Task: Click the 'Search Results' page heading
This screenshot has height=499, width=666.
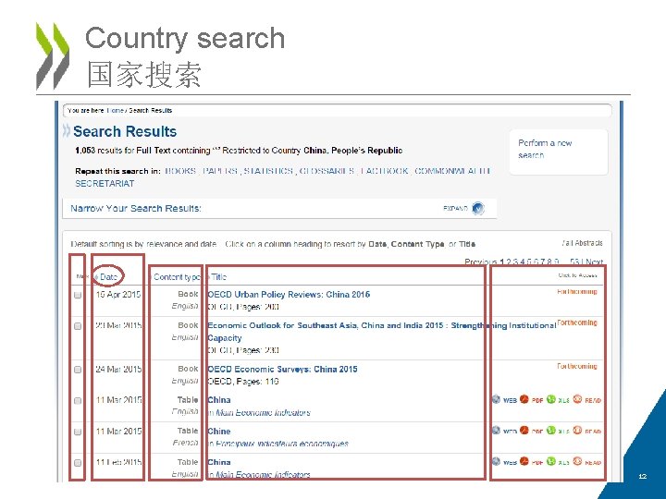Action: (x=125, y=131)
